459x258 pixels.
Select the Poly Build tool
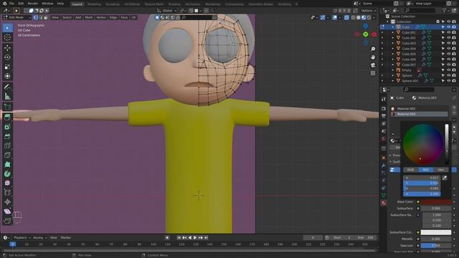[x=7, y=164]
